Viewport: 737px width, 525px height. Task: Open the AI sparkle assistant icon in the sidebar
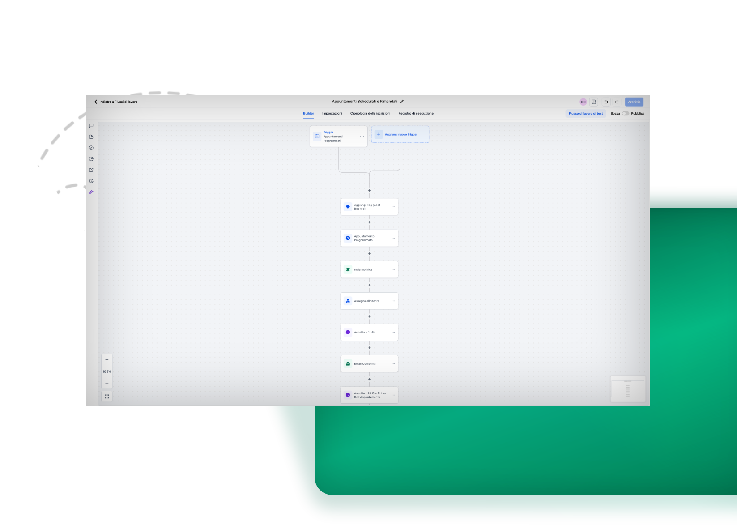pos(91,192)
